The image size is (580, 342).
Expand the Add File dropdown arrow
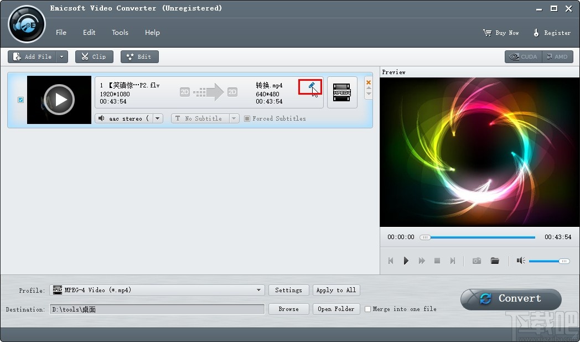[x=62, y=56]
